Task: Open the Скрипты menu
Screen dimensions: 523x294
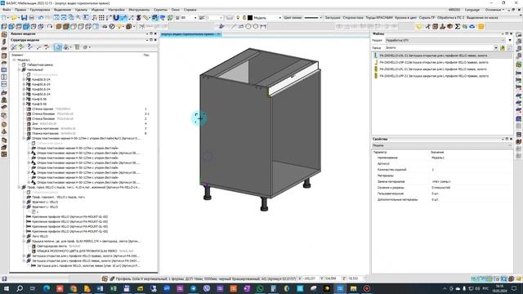Action: coord(160,10)
